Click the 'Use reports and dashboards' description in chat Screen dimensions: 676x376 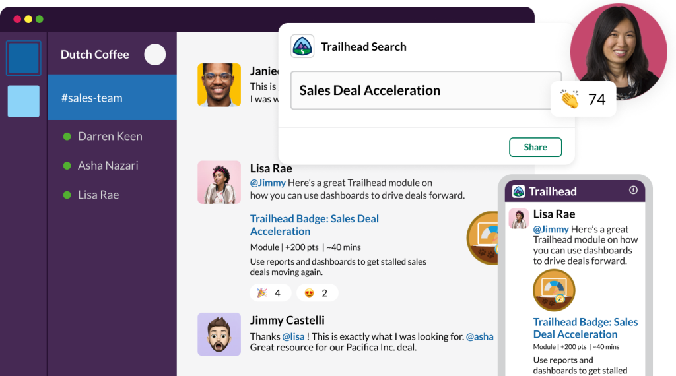pyautogui.click(x=338, y=266)
